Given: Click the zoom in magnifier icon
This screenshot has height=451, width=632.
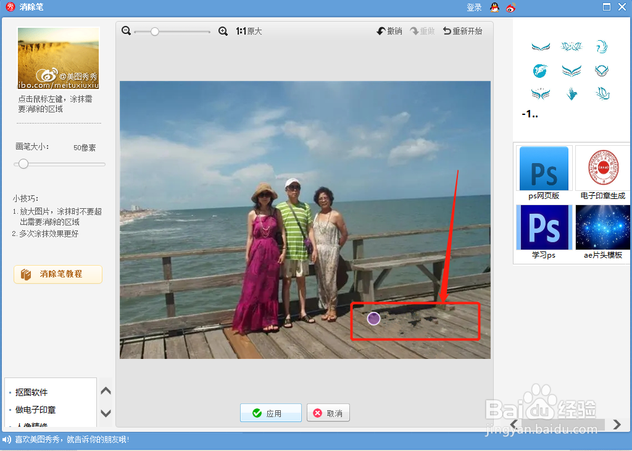Looking at the screenshot, I should point(223,31).
